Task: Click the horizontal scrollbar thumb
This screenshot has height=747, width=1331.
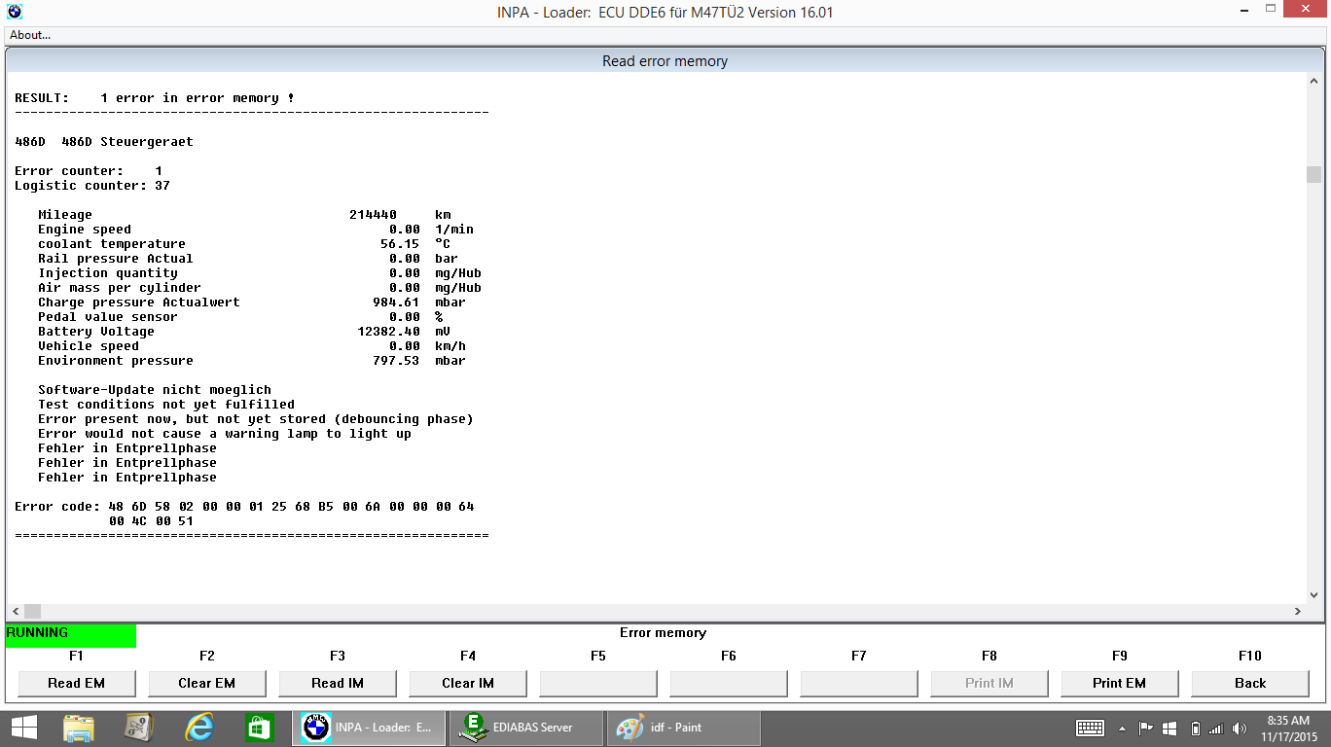Action: tap(33, 611)
